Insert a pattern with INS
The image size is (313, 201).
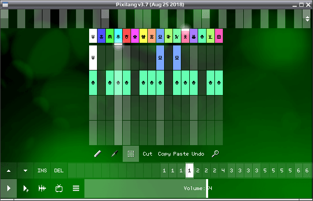(x=42, y=171)
